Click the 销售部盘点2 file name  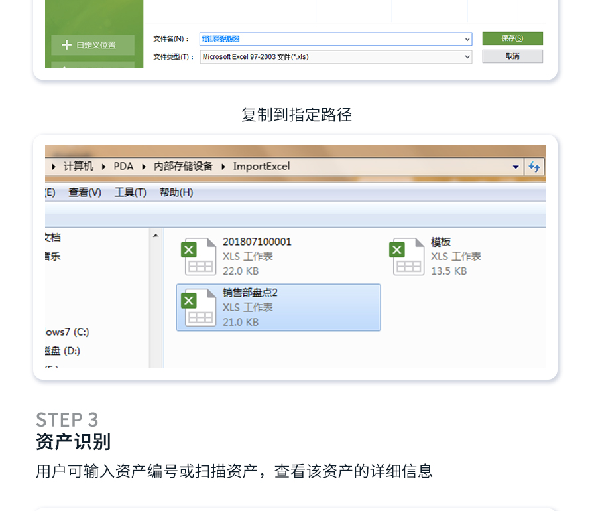point(250,293)
